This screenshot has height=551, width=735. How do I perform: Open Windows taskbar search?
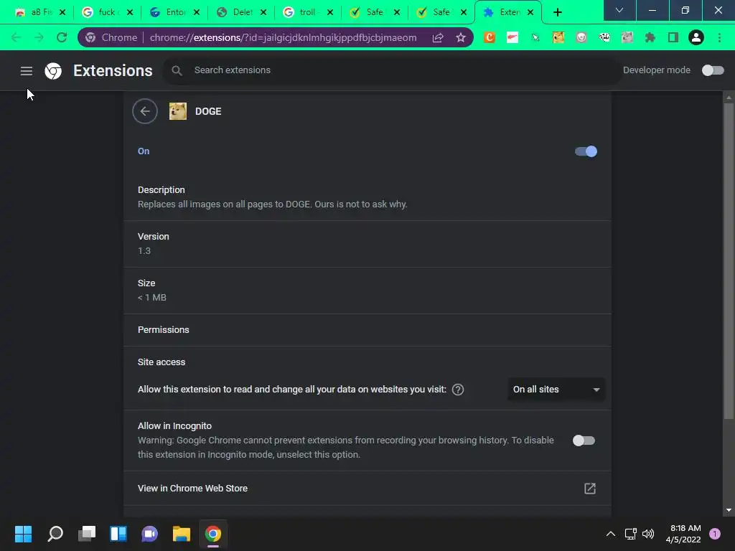(x=55, y=534)
